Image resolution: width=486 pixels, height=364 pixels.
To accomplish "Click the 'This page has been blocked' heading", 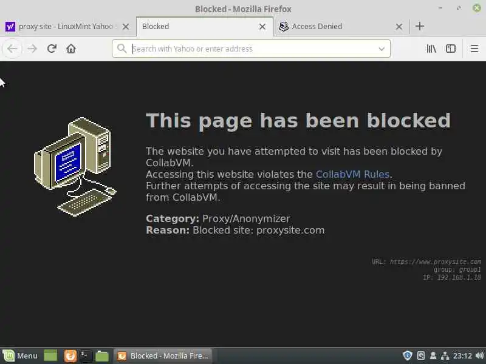I will (298, 121).
